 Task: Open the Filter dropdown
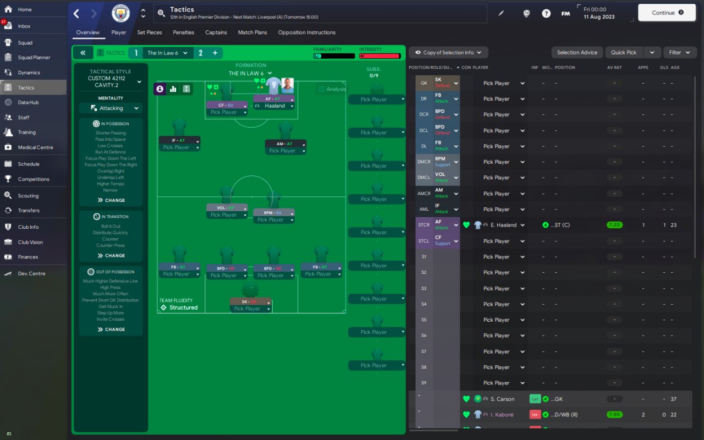680,53
